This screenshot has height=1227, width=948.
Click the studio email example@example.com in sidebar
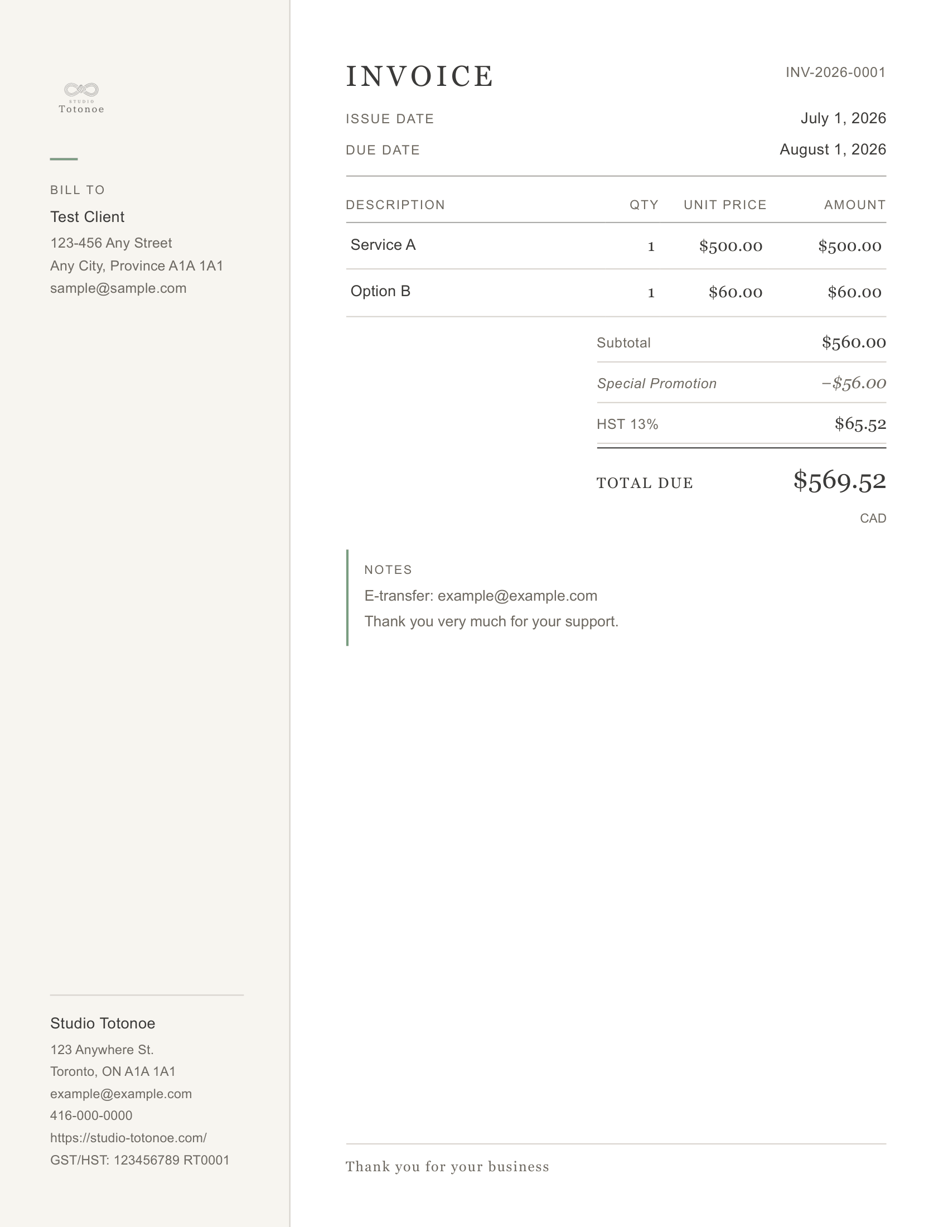click(121, 1094)
